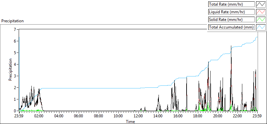Screen dimensions: 267x124
Task: Click the 22:00 time axis marker
Action: 237,116
